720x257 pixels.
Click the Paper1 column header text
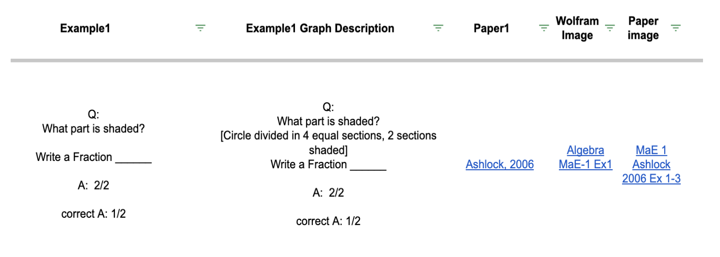point(491,29)
